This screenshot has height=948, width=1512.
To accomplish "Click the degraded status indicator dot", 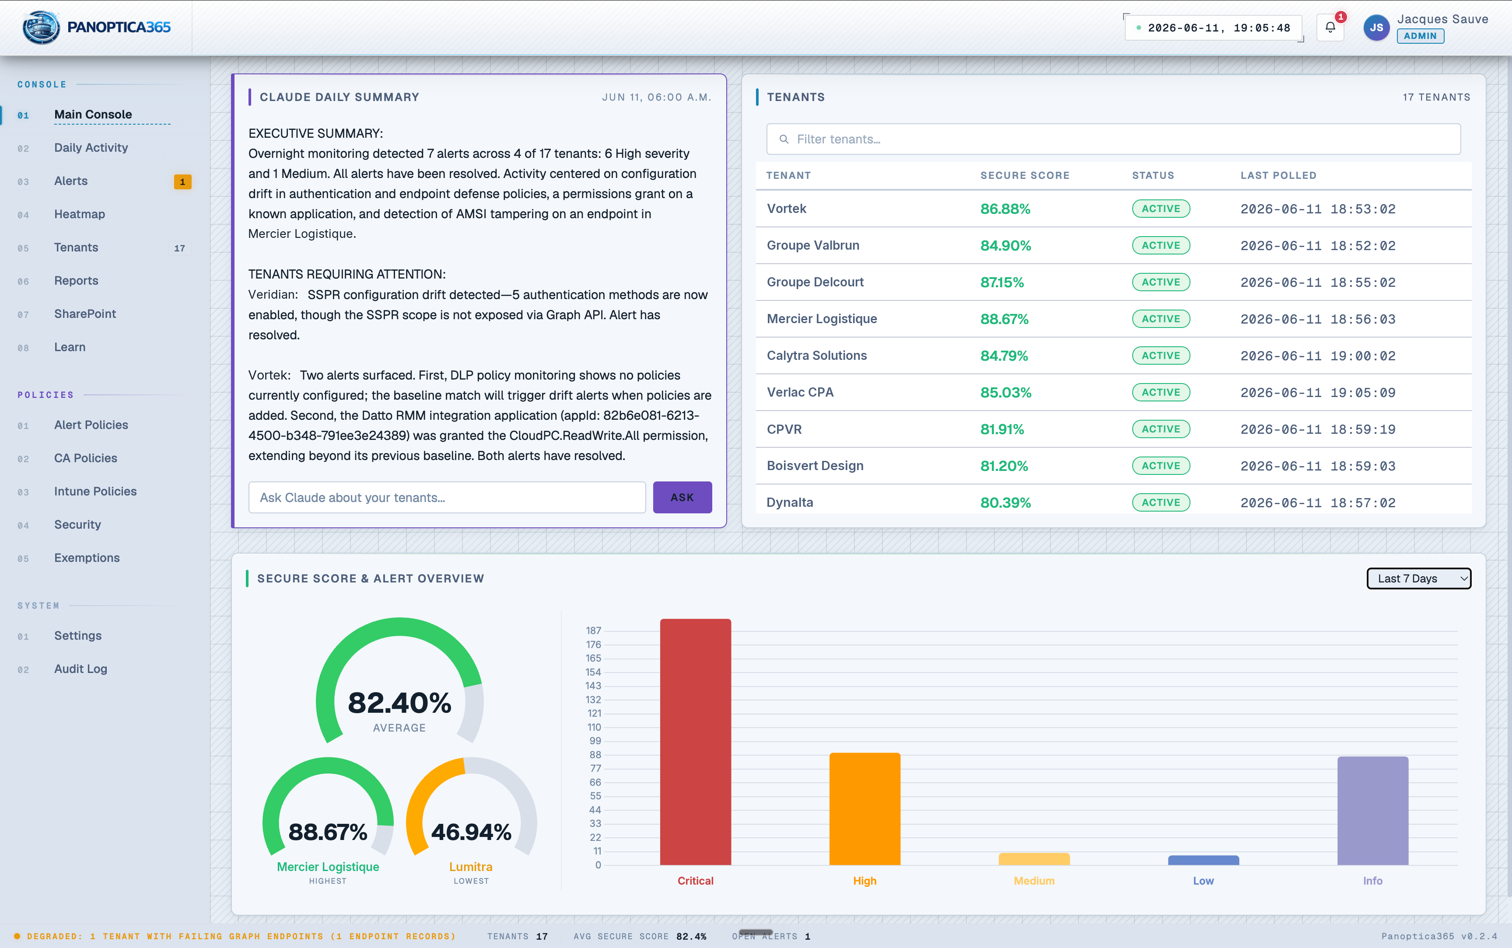I will coord(17,936).
